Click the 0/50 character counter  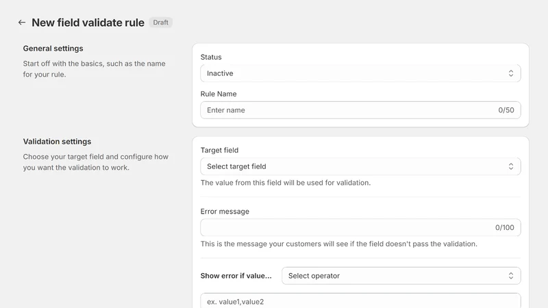(506, 110)
